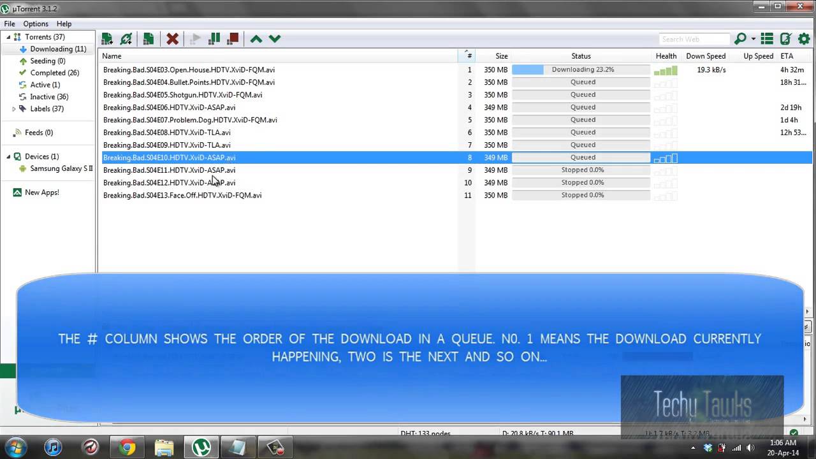Show hidden tray icons arrow

pyautogui.click(x=693, y=448)
